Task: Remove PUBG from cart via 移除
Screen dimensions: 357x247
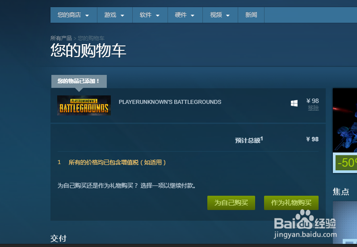Action: coord(313,108)
